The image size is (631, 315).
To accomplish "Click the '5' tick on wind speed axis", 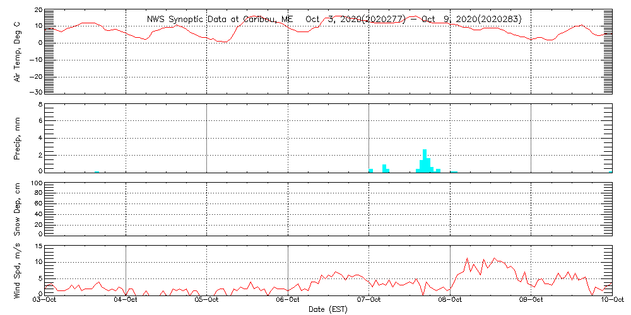I will coord(40,278).
